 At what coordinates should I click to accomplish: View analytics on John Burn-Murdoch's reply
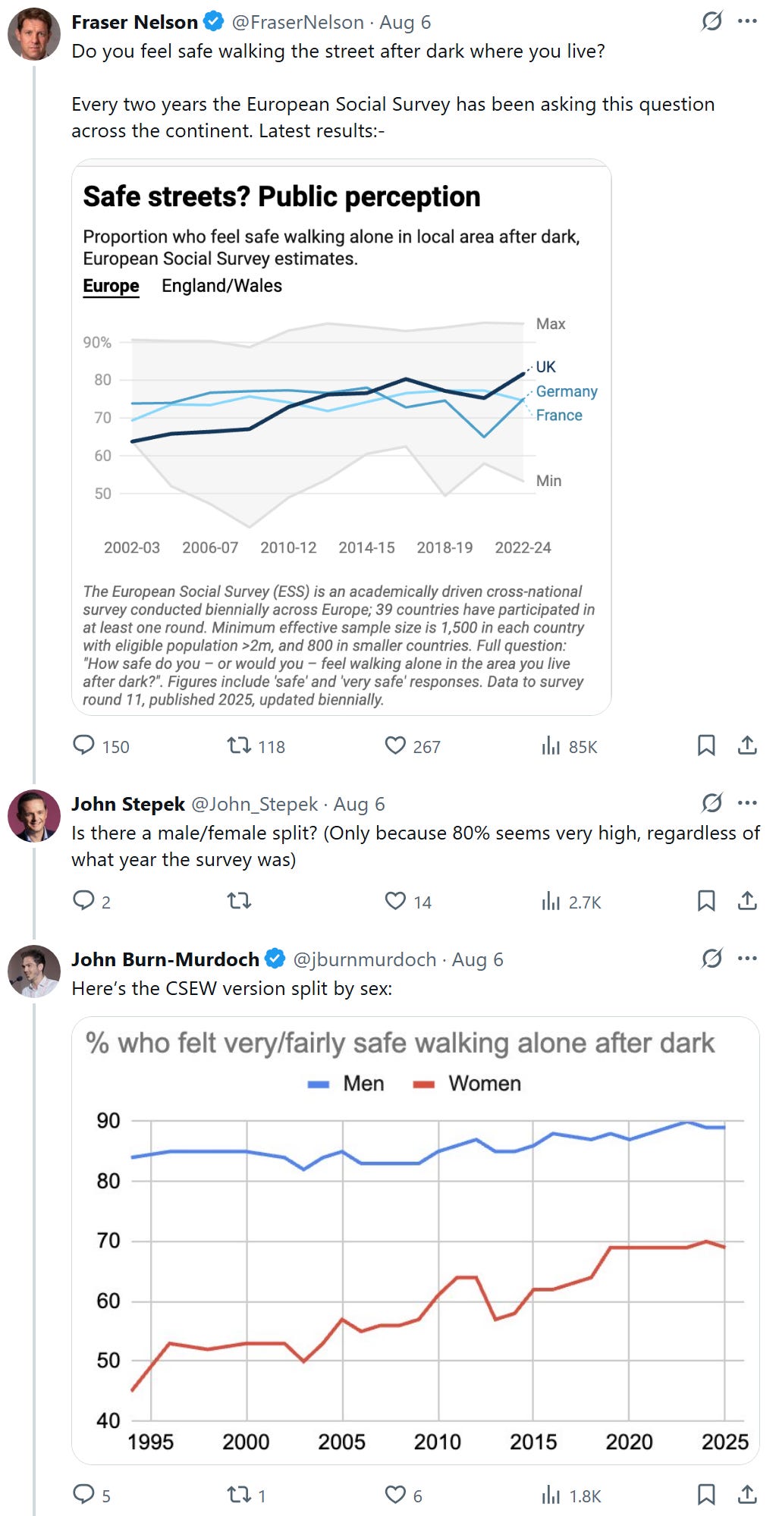pyautogui.click(x=551, y=1496)
